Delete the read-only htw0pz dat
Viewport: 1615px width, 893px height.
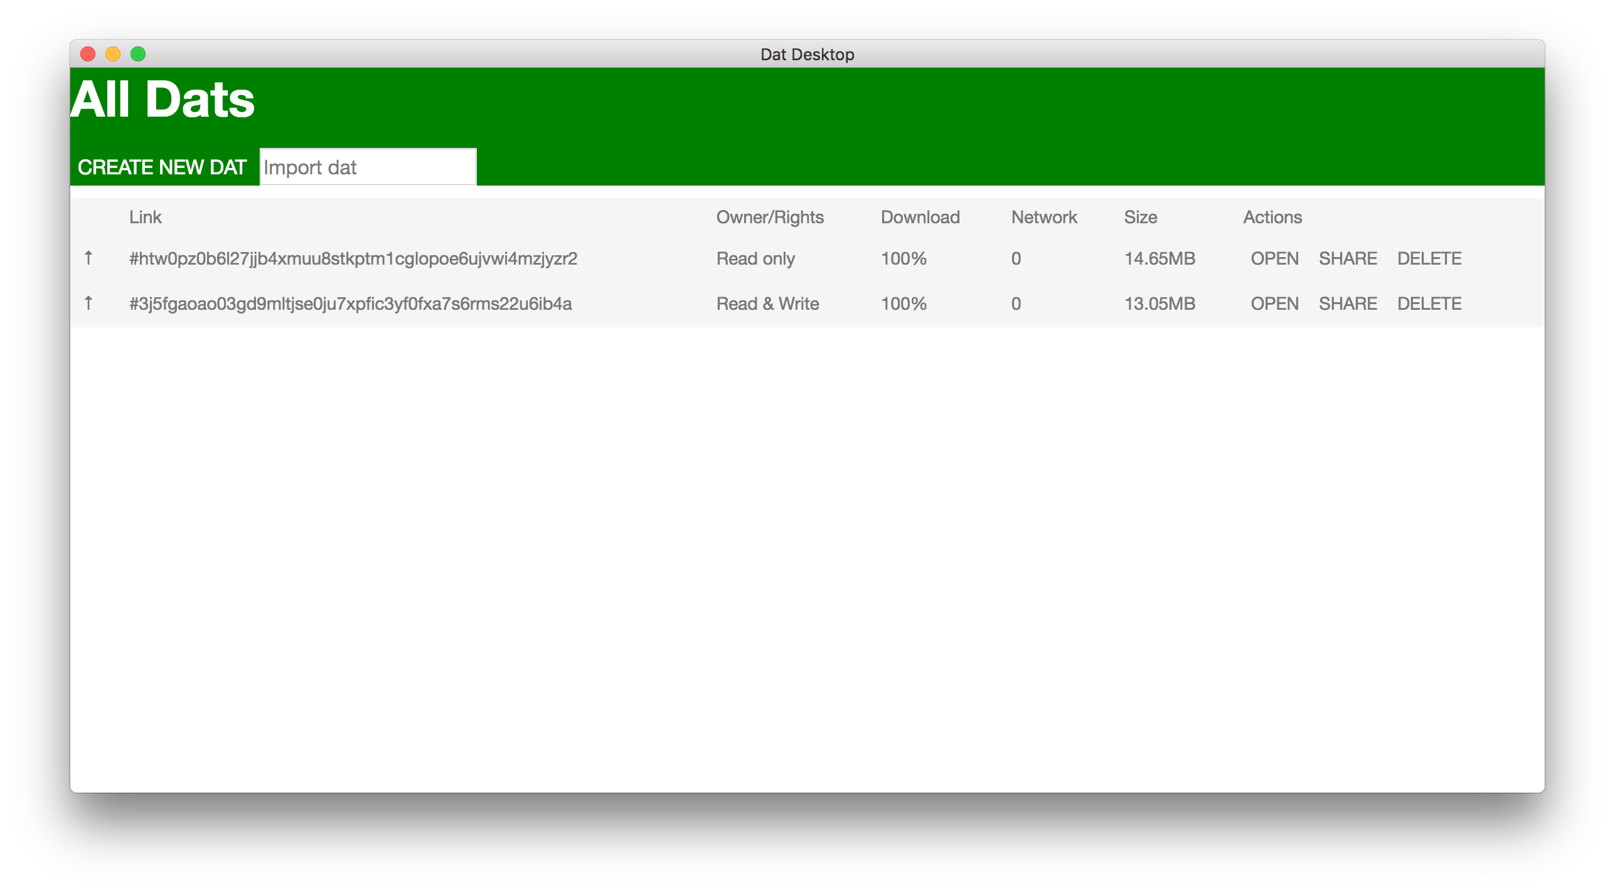1429,258
